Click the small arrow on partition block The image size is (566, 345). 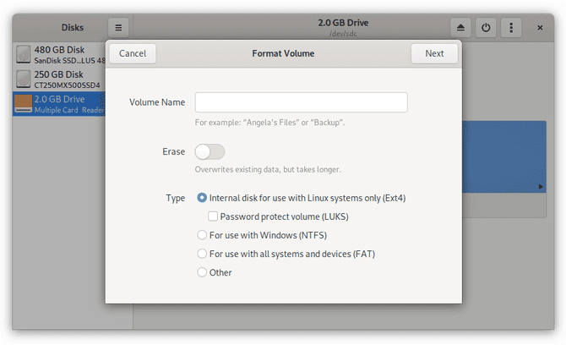coord(541,186)
